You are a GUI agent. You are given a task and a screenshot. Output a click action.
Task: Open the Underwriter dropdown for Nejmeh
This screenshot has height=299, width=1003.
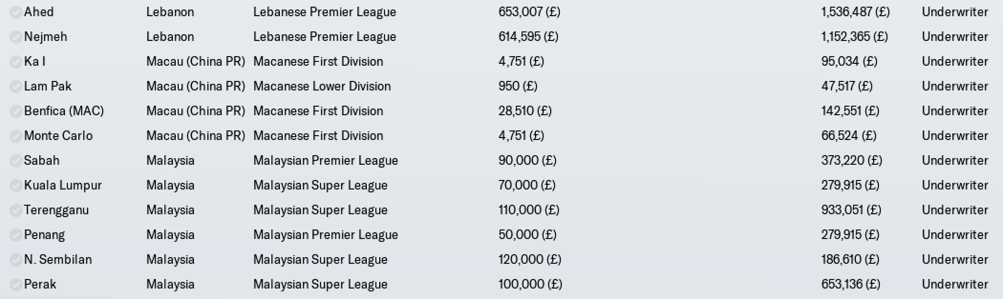(x=955, y=37)
